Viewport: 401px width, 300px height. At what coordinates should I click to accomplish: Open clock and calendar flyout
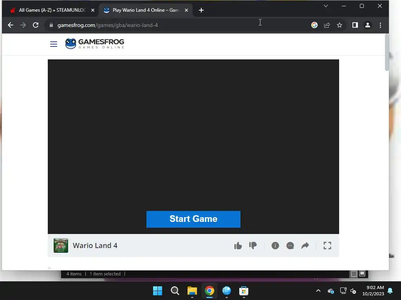click(x=373, y=291)
